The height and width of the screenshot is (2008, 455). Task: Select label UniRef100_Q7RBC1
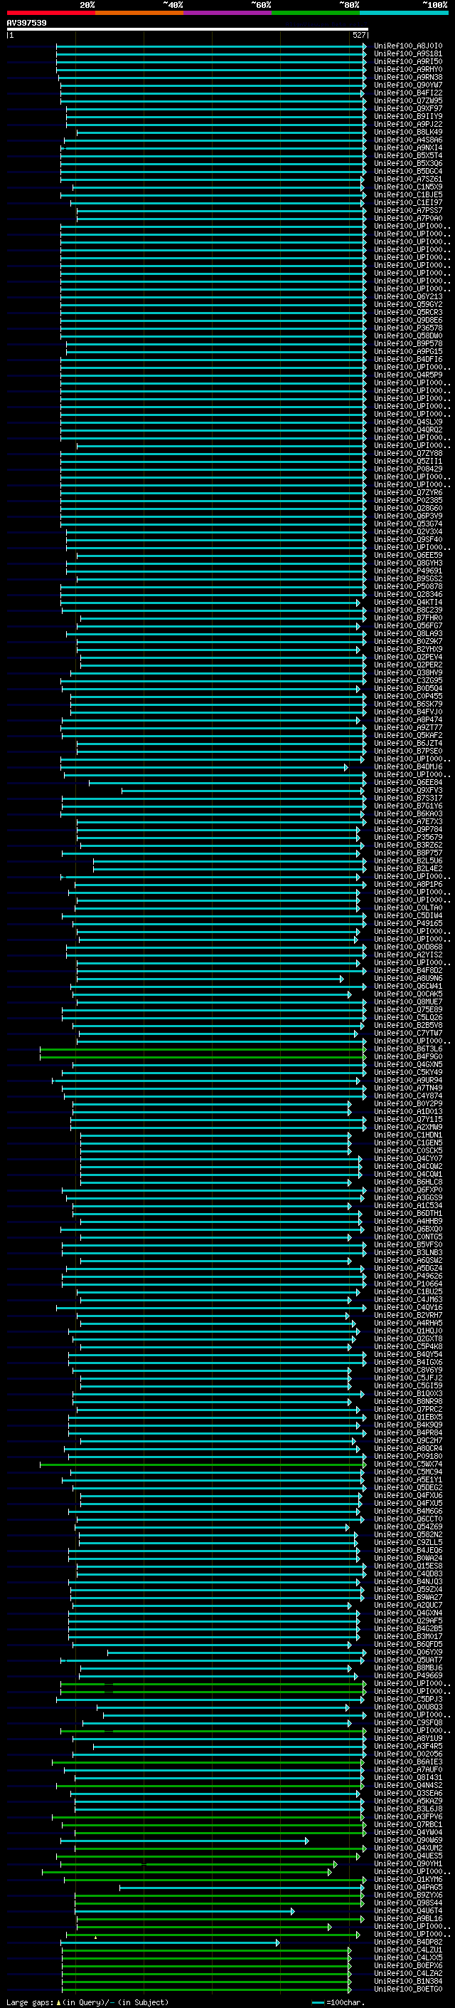[408, 1824]
